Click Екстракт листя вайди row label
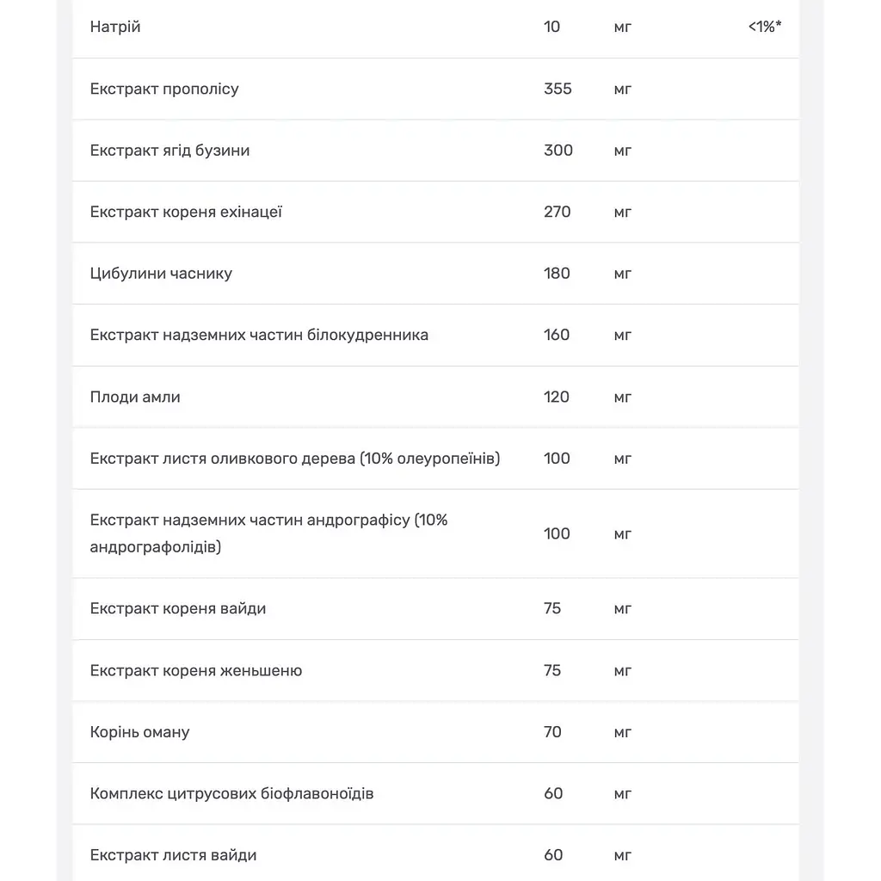This screenshot has width=881, height=881. coord(173,855)
